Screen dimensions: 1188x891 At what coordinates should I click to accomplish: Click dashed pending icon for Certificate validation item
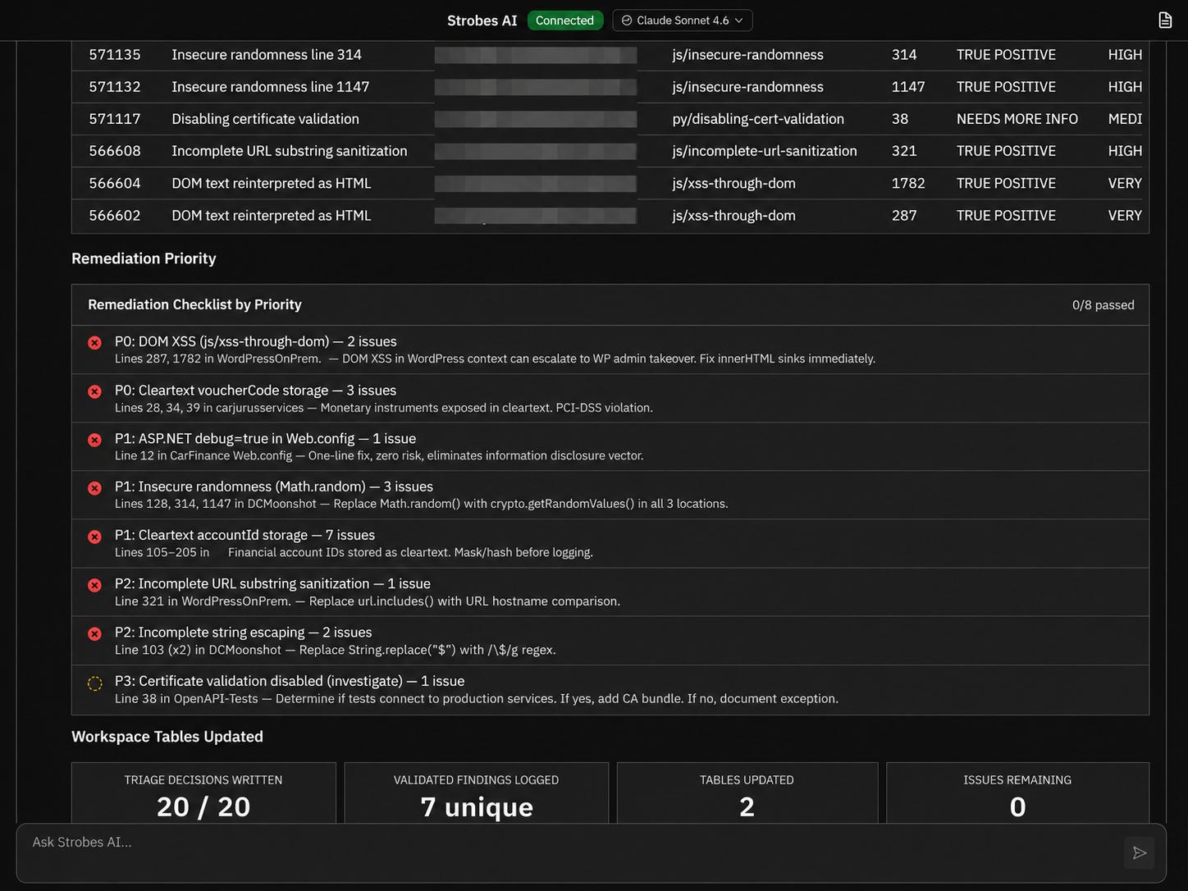pyautogui.click(x=95, y=683)
